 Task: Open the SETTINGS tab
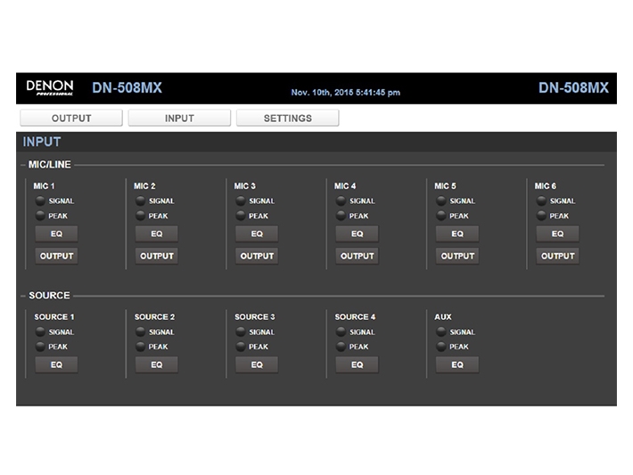coord(288,118)
